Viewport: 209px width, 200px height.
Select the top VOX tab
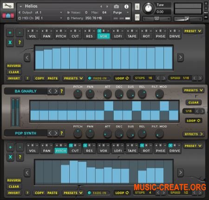pos(104,36)
